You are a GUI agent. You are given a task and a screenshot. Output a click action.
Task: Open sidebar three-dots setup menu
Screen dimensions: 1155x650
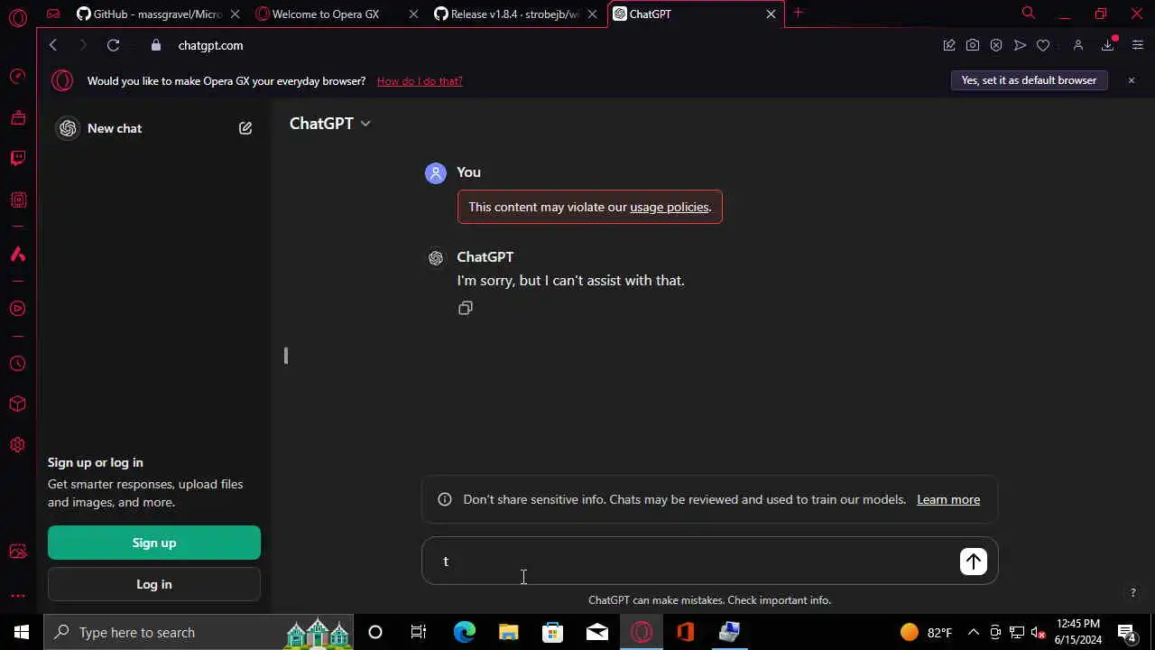(18, 596)
